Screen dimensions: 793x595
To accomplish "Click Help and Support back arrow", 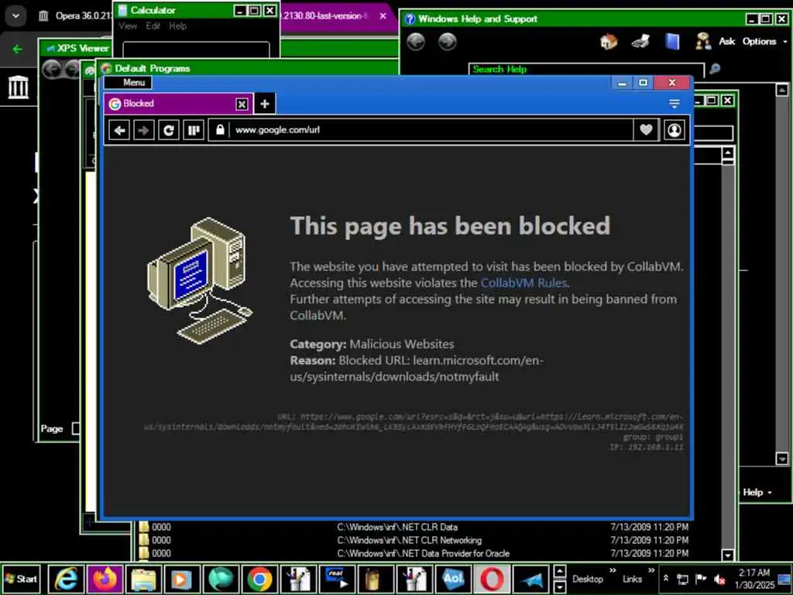I will 416,42.
